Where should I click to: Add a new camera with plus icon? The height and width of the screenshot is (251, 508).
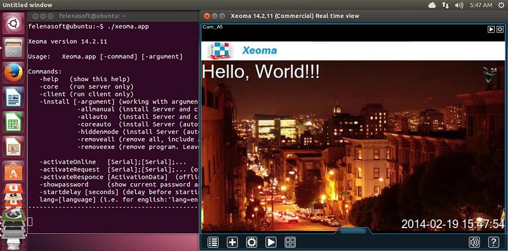(232, 242)
